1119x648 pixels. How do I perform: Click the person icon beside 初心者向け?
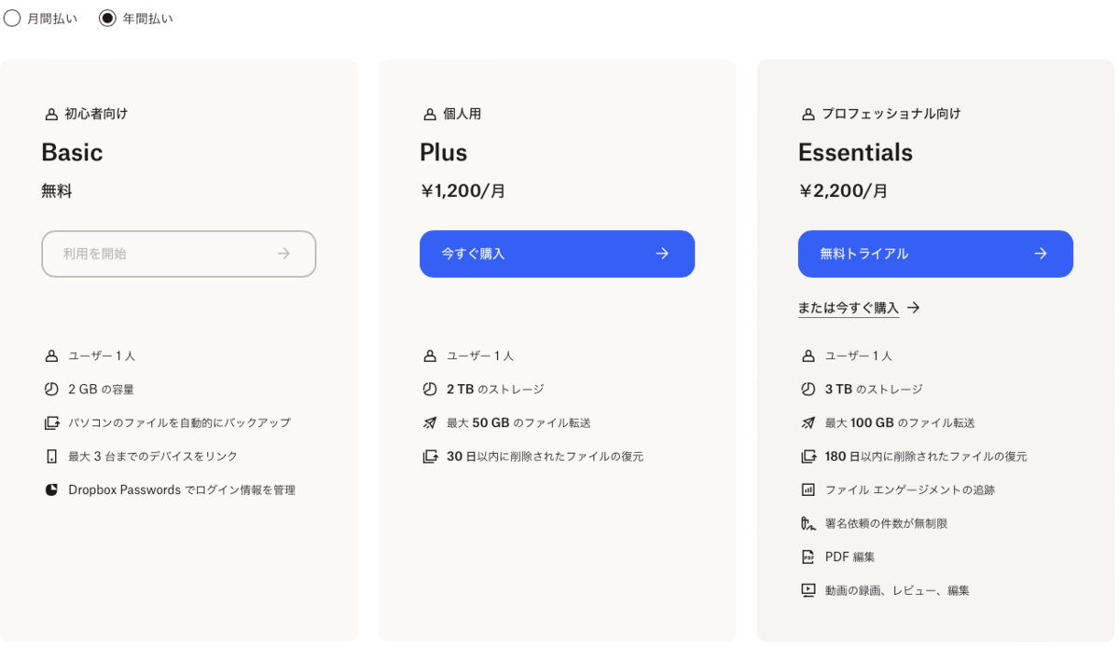click(51, 114)
